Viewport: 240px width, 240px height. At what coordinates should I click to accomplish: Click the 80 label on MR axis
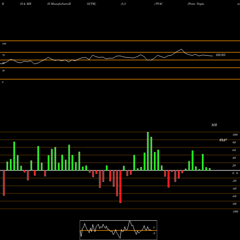[234, 143]
